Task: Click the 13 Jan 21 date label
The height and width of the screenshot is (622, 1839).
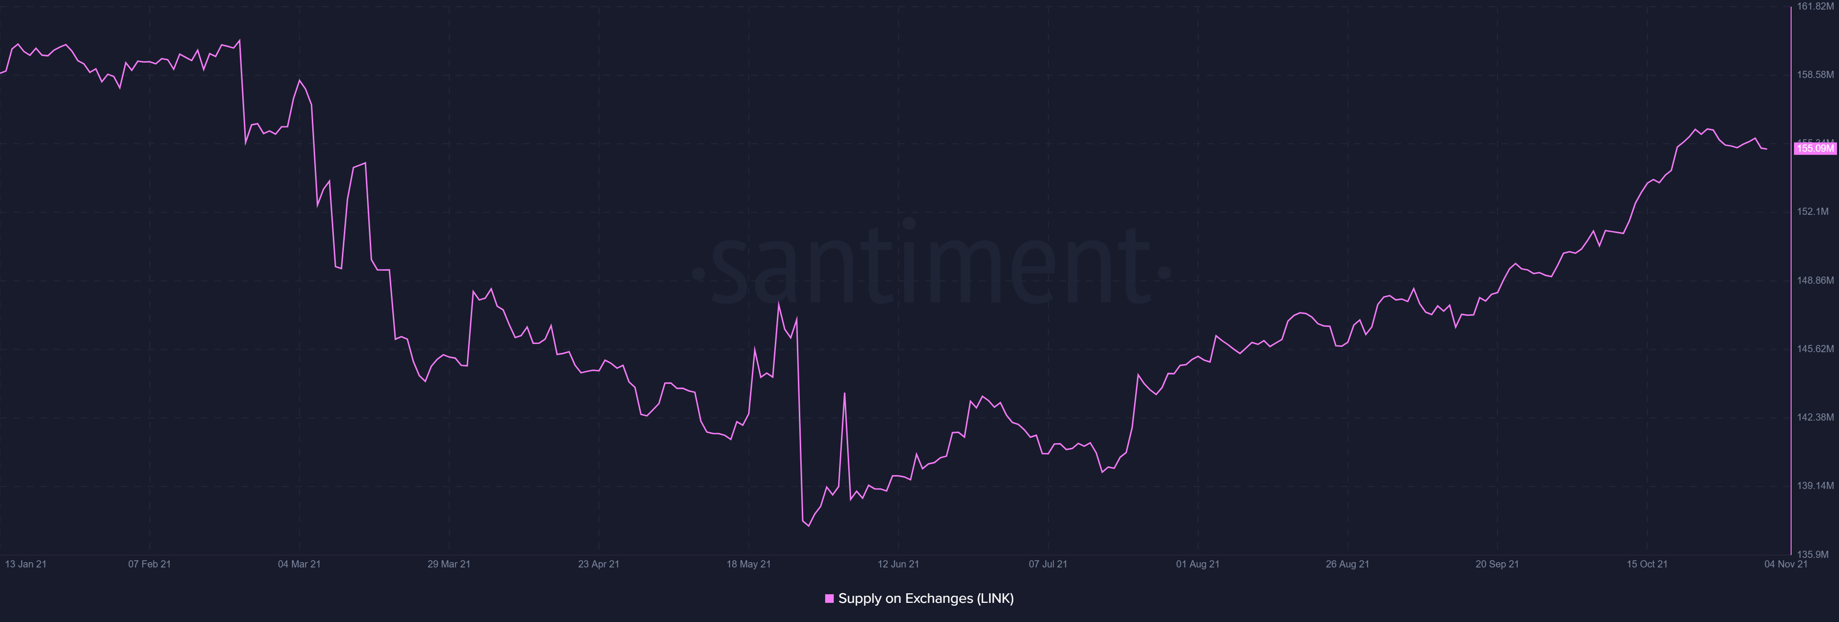Action: click(26, 564)
